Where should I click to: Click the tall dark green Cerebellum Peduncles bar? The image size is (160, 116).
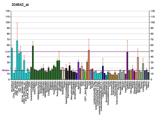pos(33,63)
